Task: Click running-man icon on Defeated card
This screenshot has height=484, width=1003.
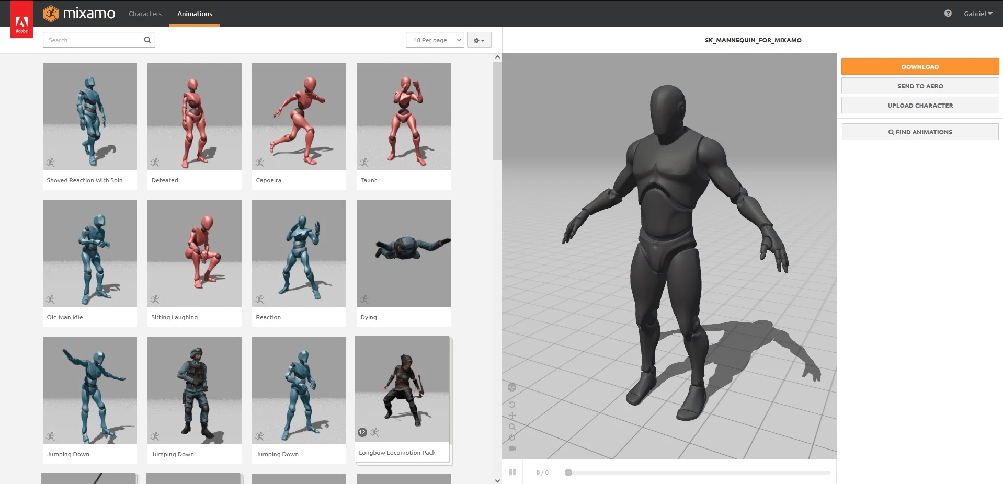Action: click(x=155, y=163)
